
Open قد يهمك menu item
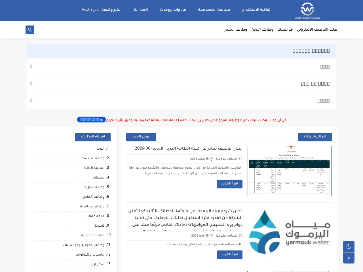285,29
